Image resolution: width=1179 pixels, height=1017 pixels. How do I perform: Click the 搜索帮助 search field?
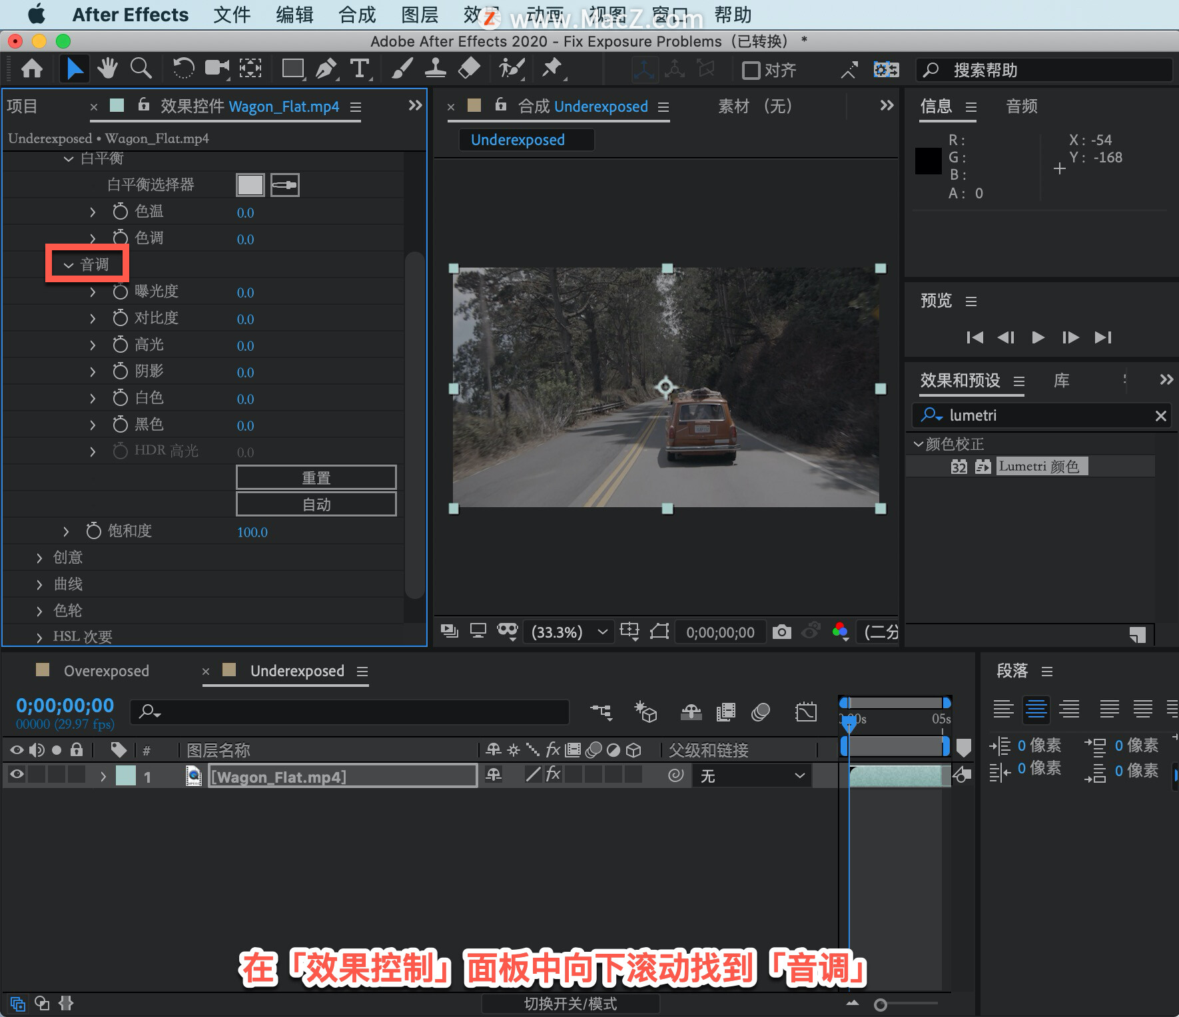[x=1044, y=70]
